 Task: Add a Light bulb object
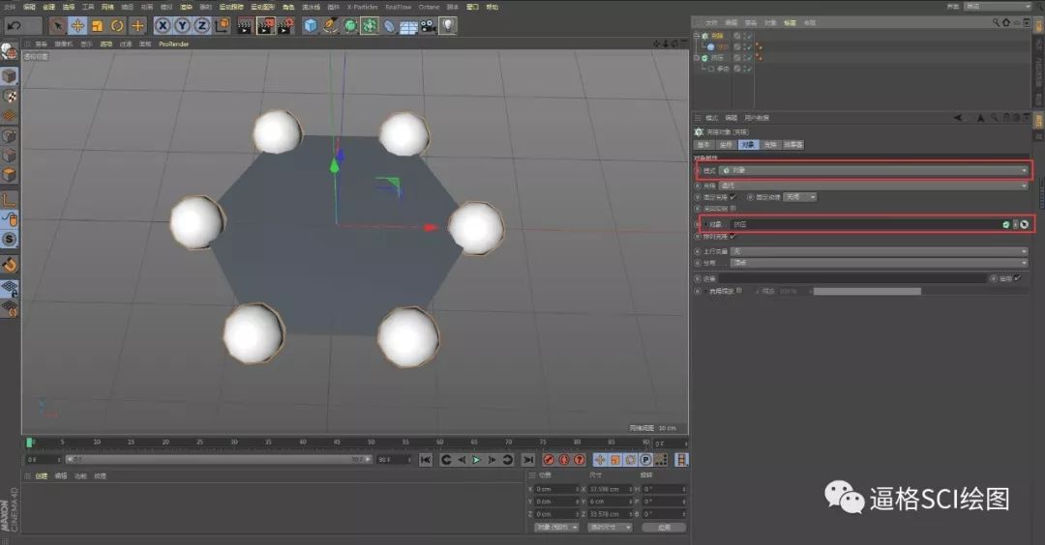click(x=448, y=26)
